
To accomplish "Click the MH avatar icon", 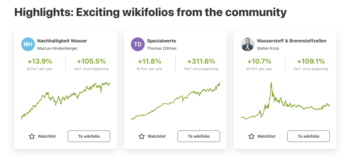I will [28, 44].
